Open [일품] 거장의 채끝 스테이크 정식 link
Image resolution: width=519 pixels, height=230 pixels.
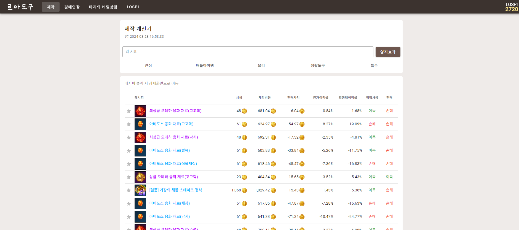click(176, 190)
